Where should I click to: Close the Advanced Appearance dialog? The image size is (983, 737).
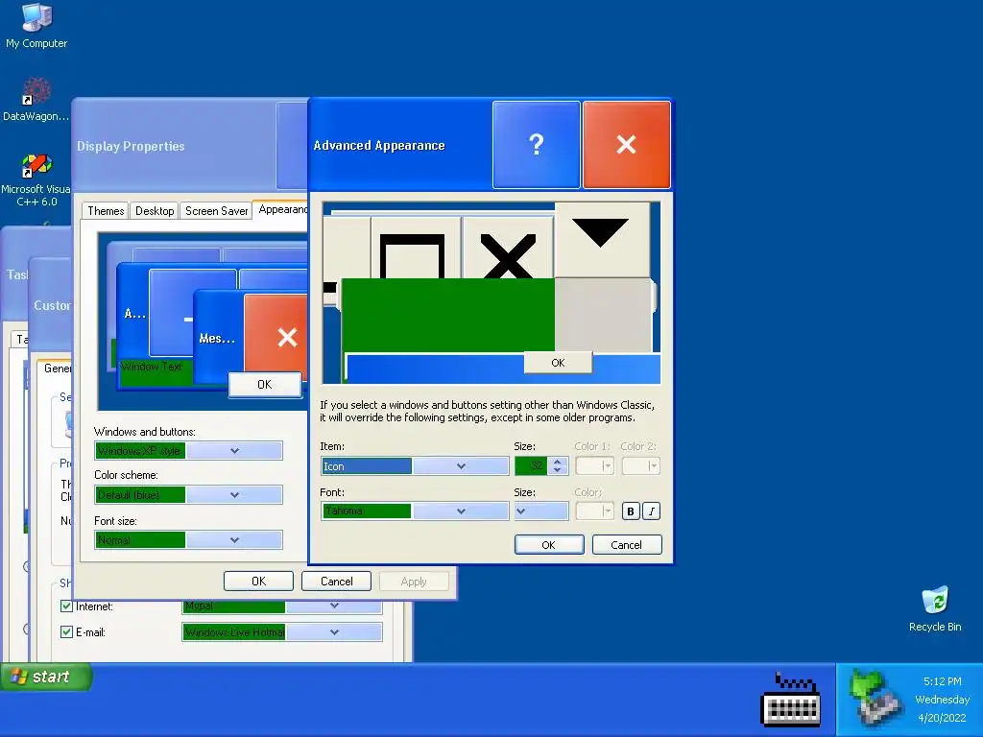626,145
